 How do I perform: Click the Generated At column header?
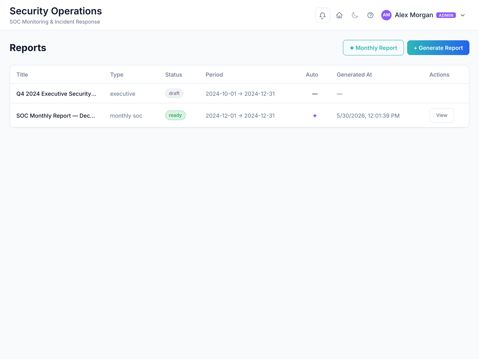pos(354,74)
